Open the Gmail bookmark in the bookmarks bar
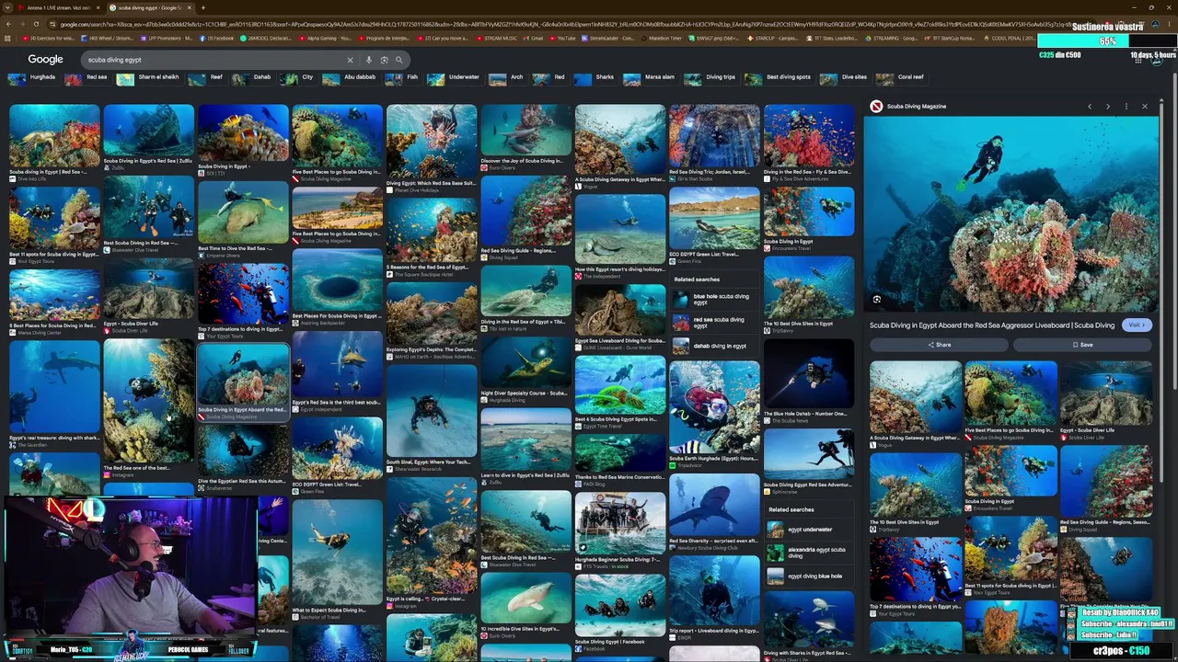 coord(534,39)
